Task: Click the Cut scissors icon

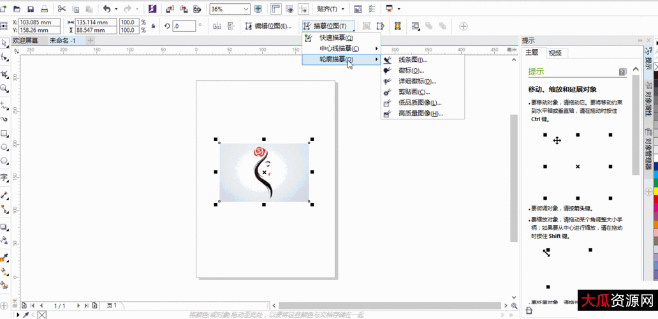Action: tap(61, 9)
